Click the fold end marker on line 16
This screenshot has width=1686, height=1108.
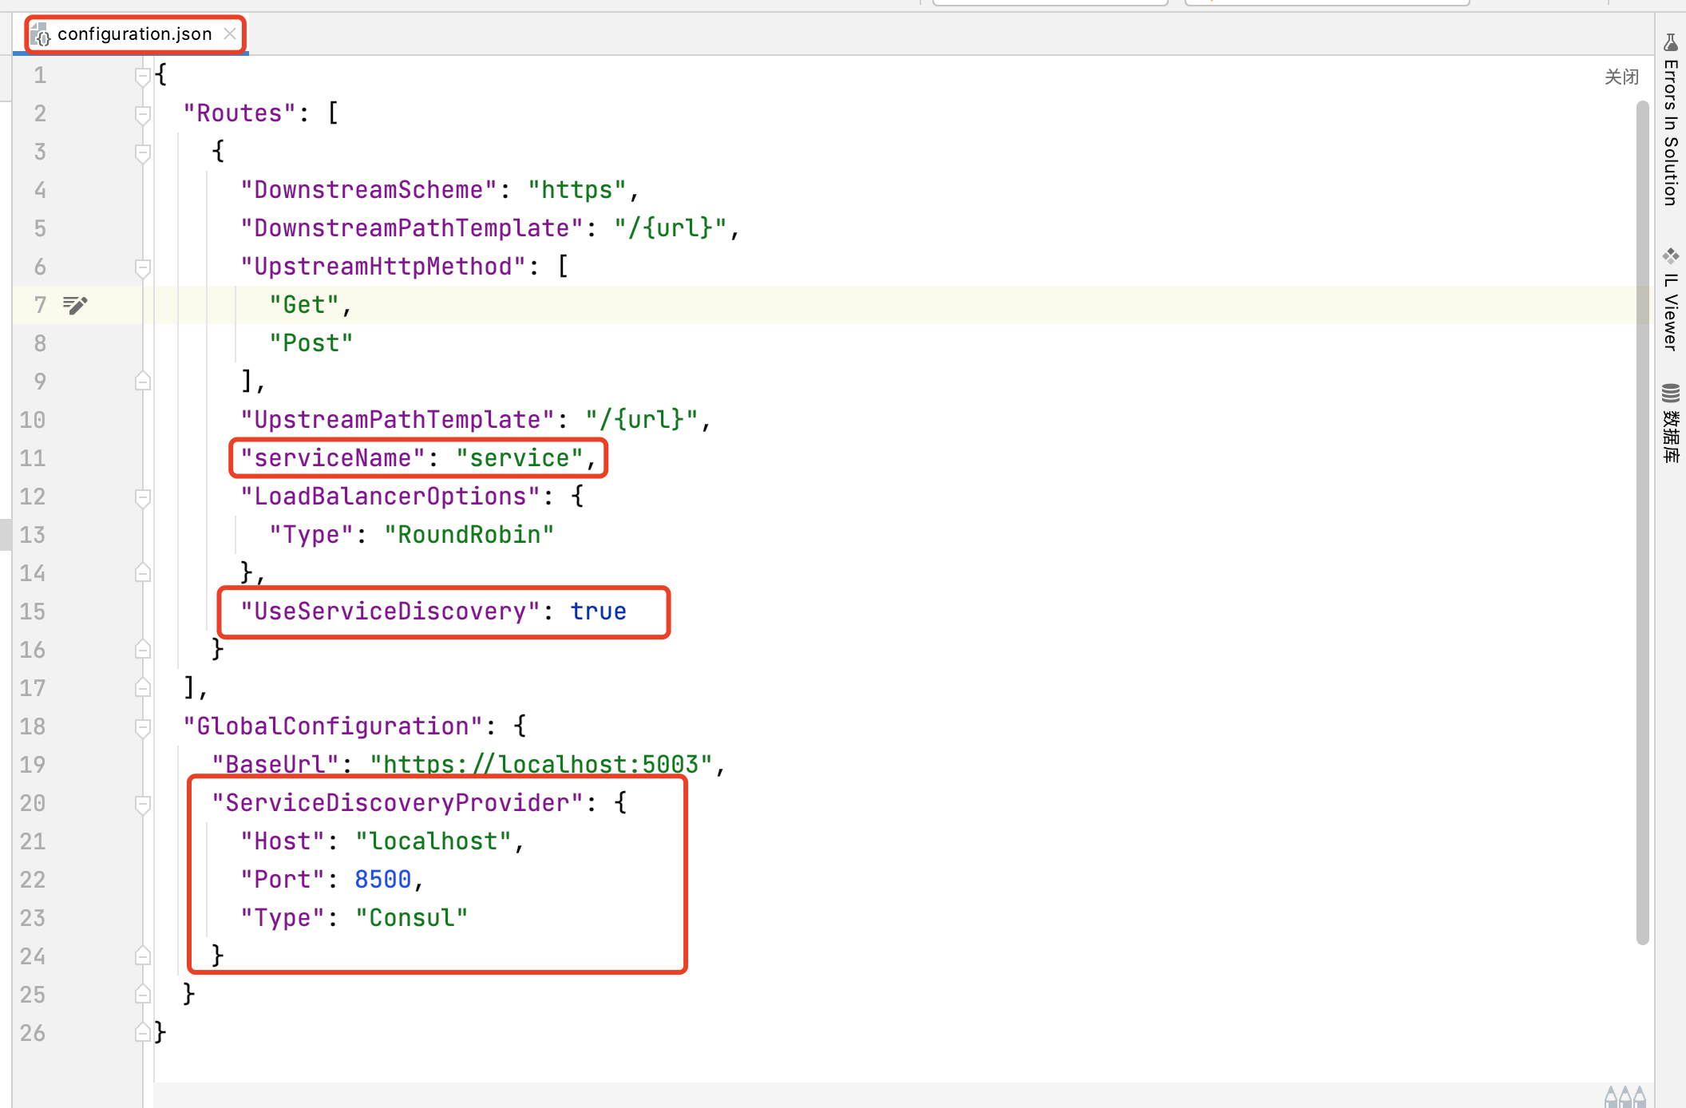143,649
